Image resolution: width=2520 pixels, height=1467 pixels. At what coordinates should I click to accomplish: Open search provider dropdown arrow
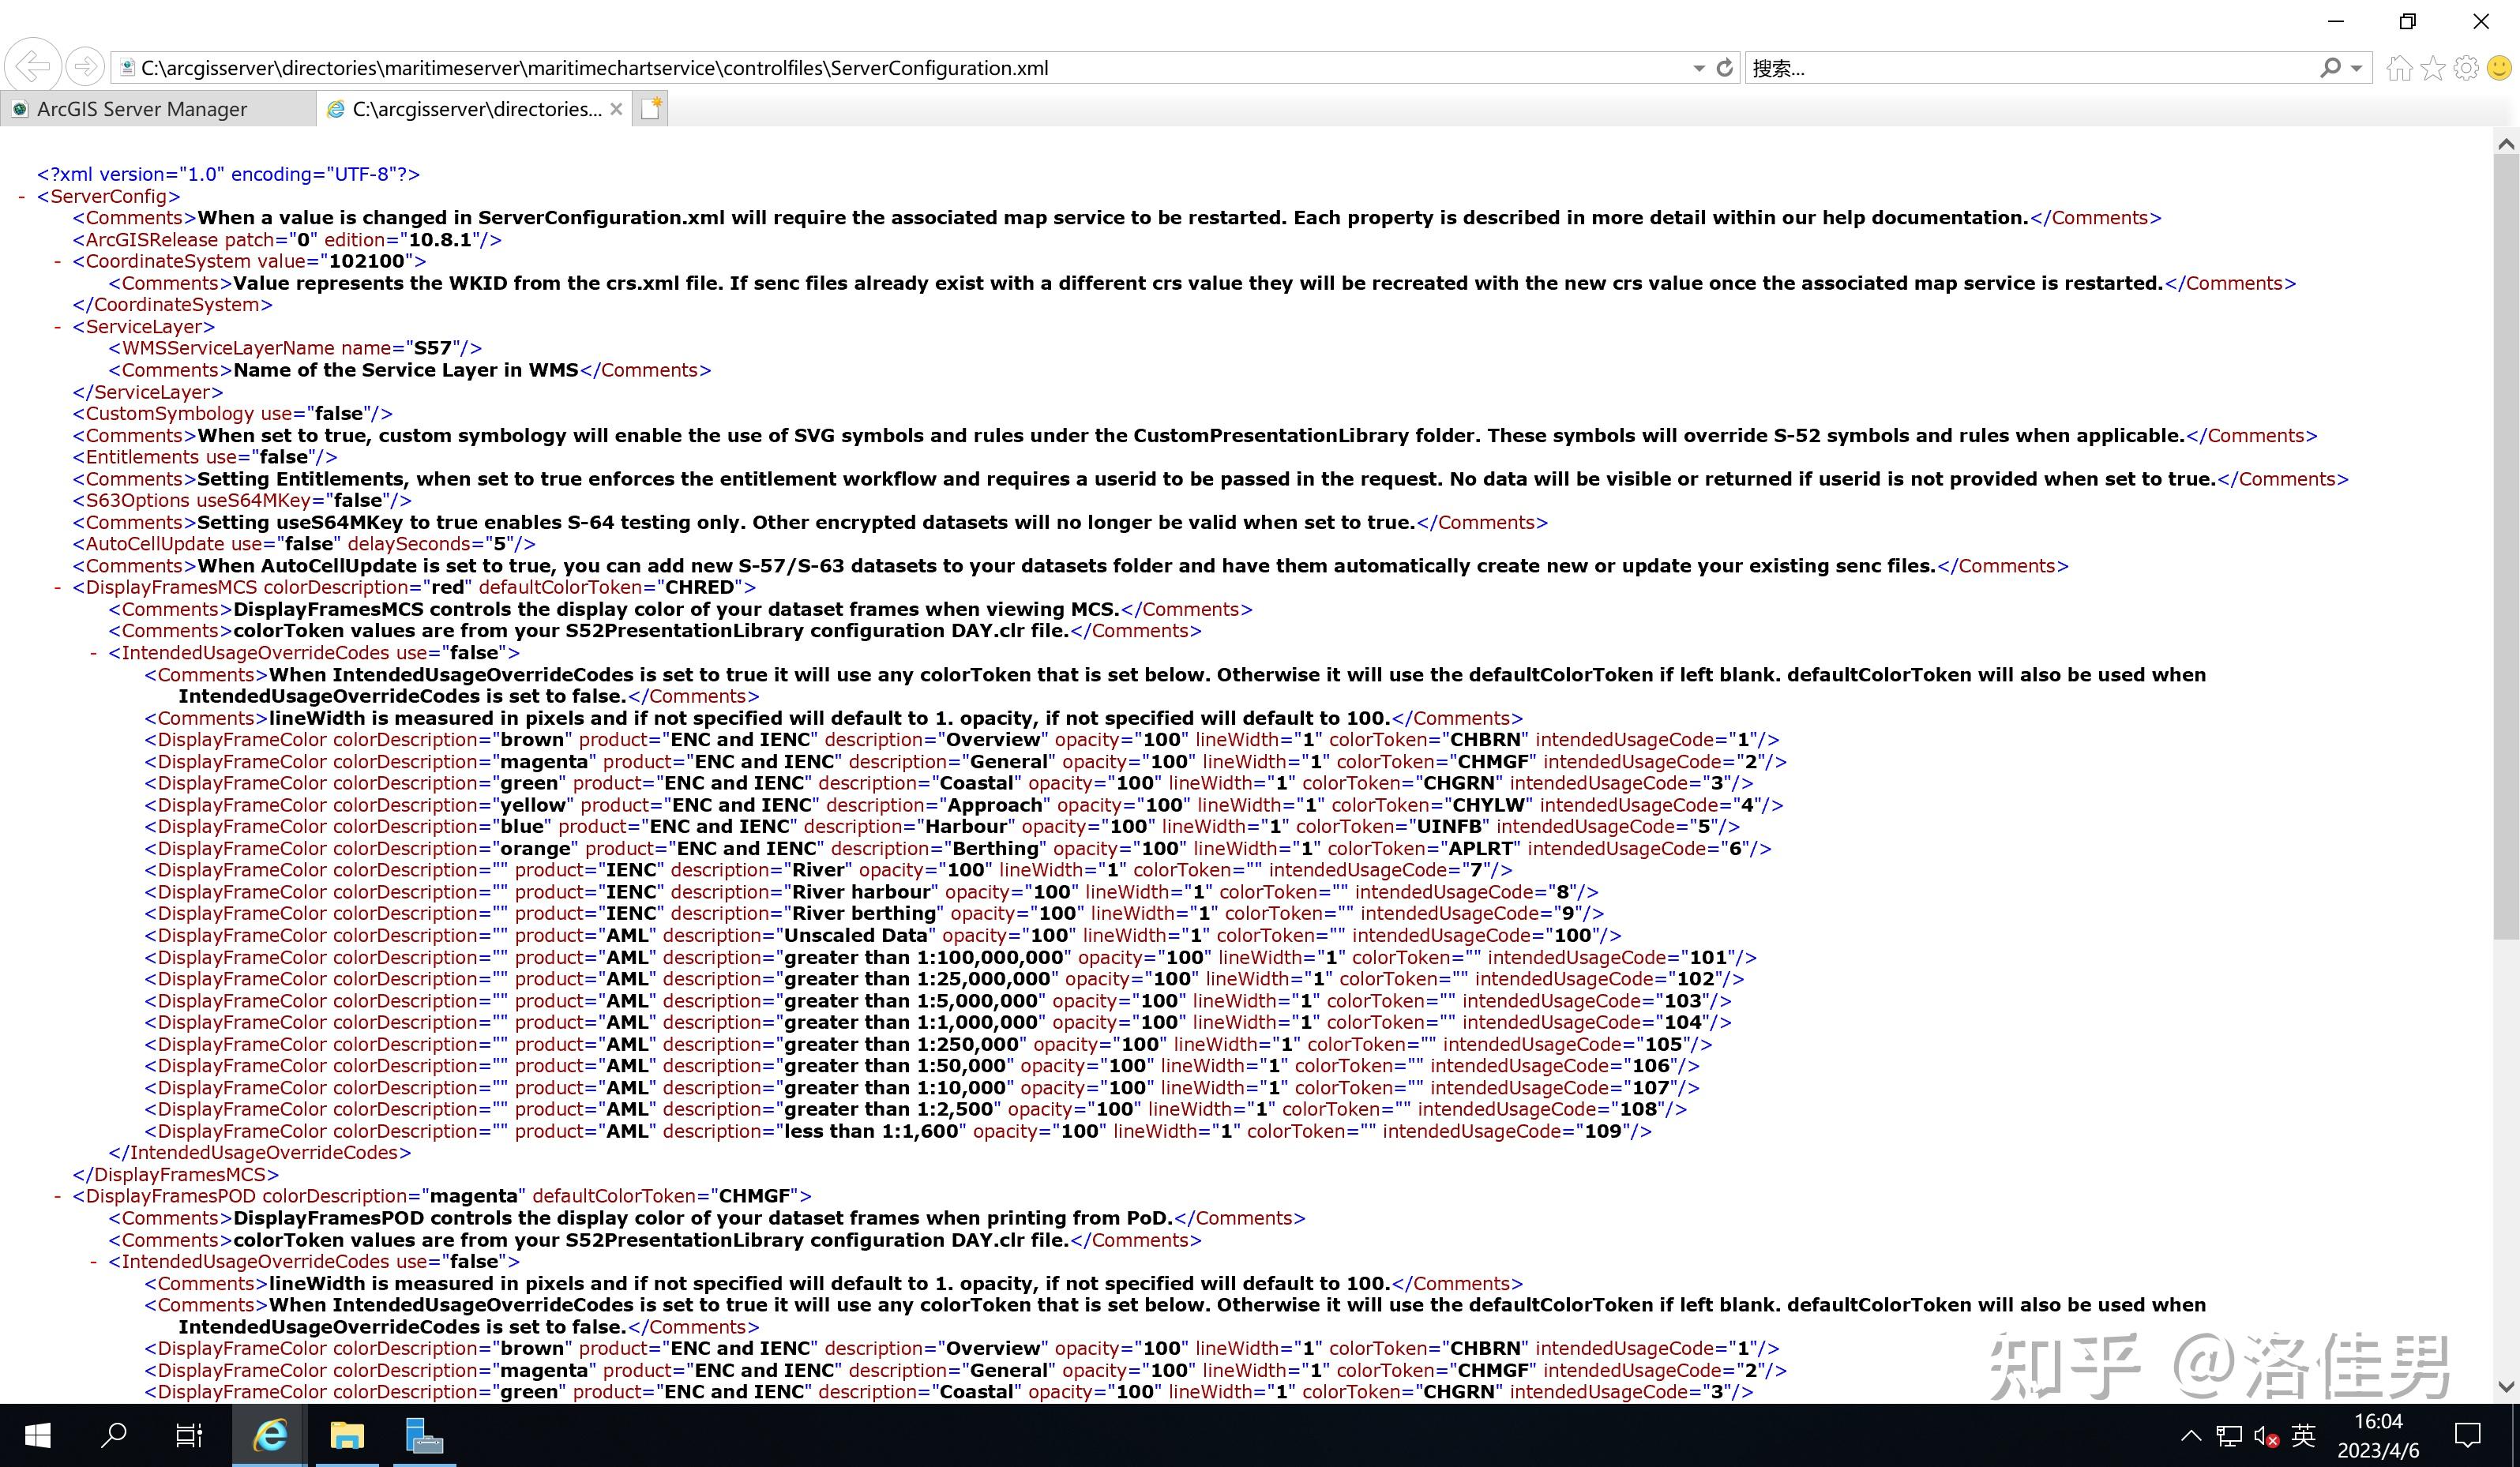2357,68
